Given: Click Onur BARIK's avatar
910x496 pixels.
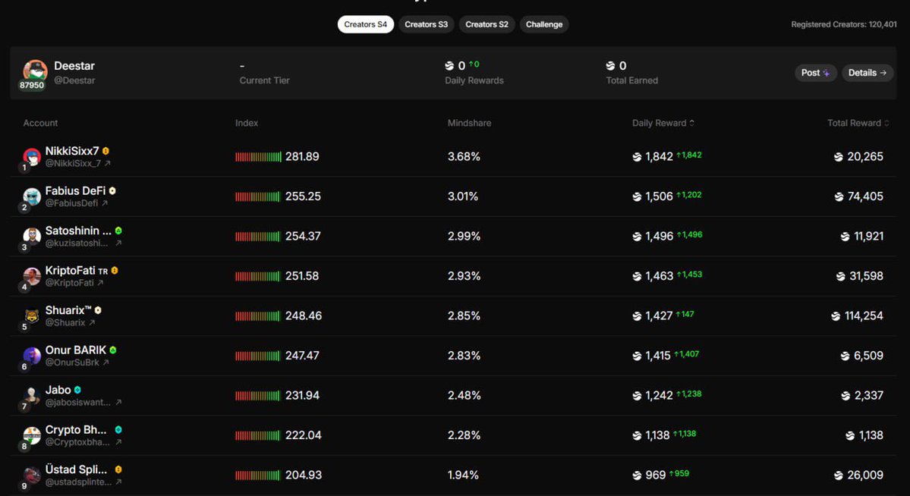Looking at the screenshot, I should (32, 356).
